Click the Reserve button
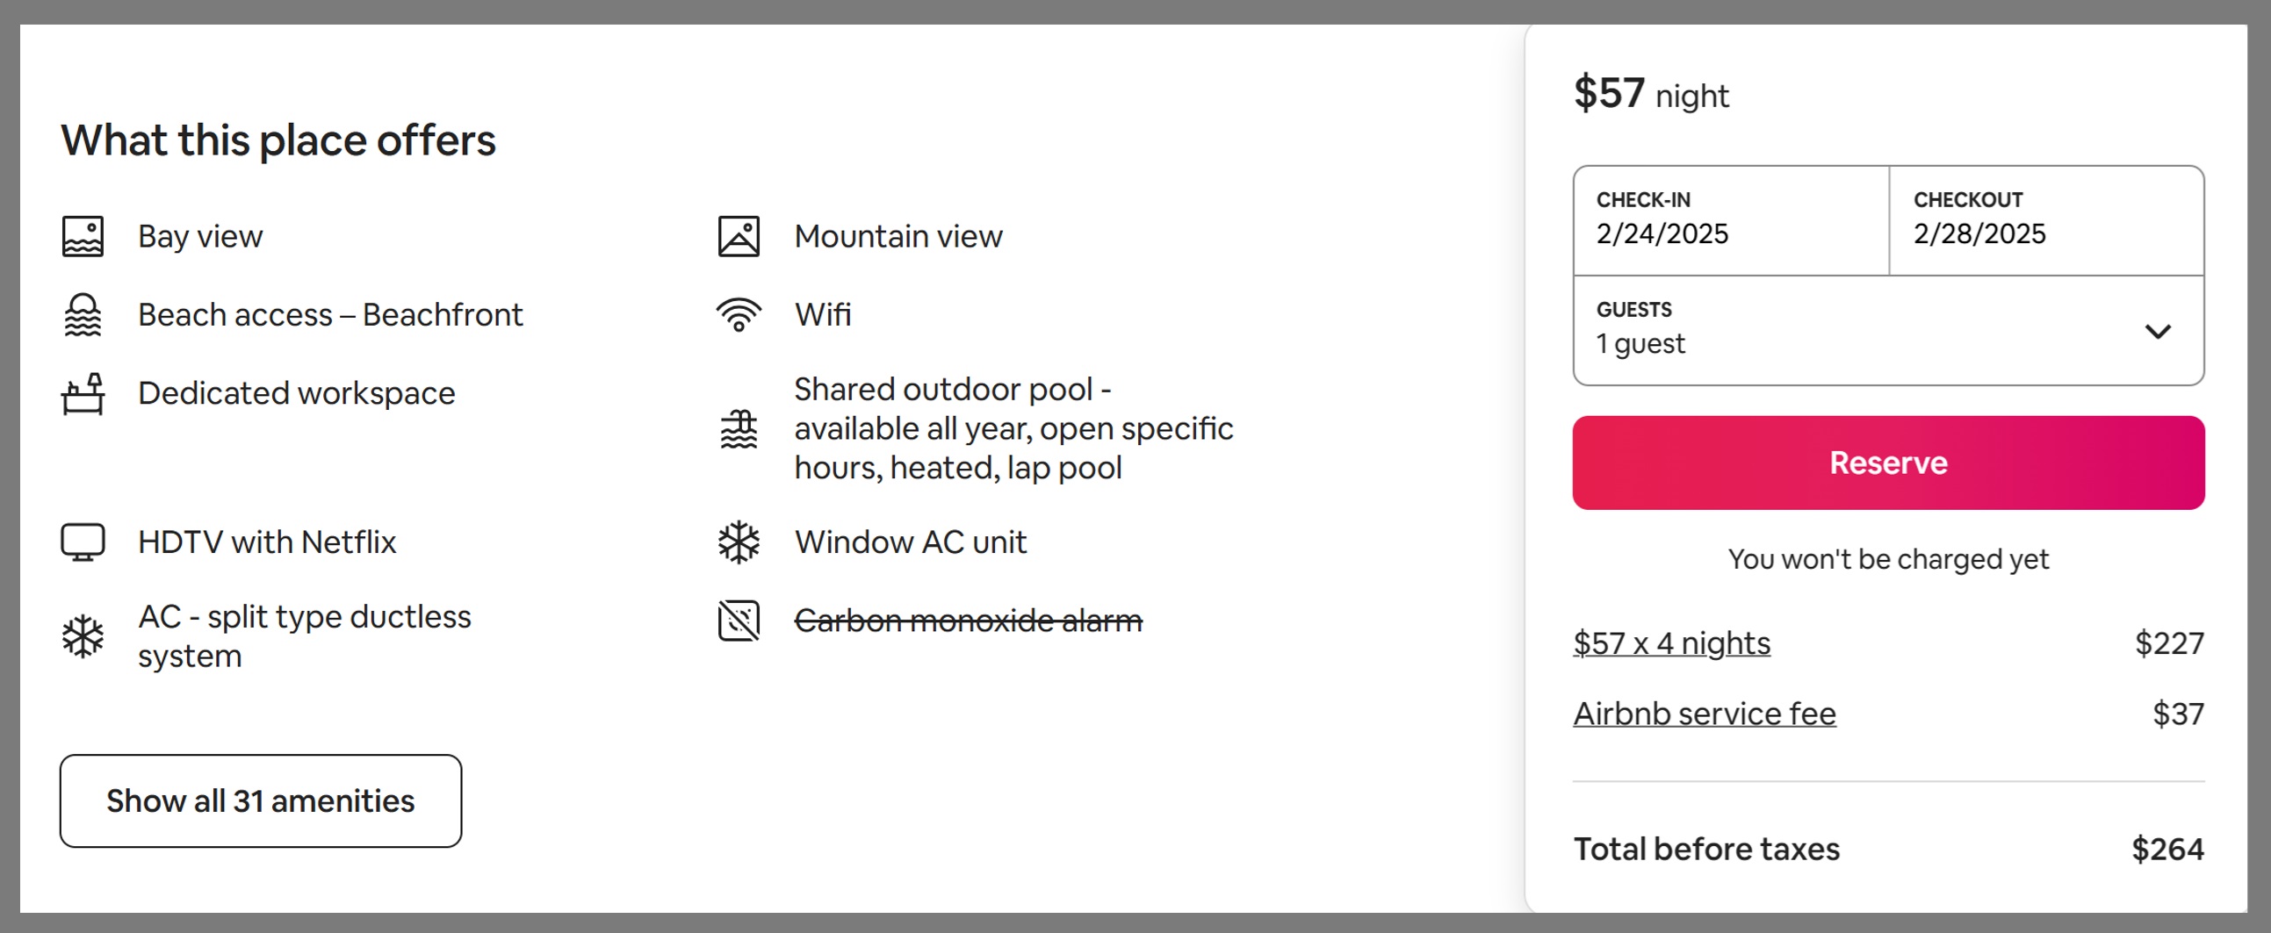The image size is (2271, 933). coord(1888,463)
